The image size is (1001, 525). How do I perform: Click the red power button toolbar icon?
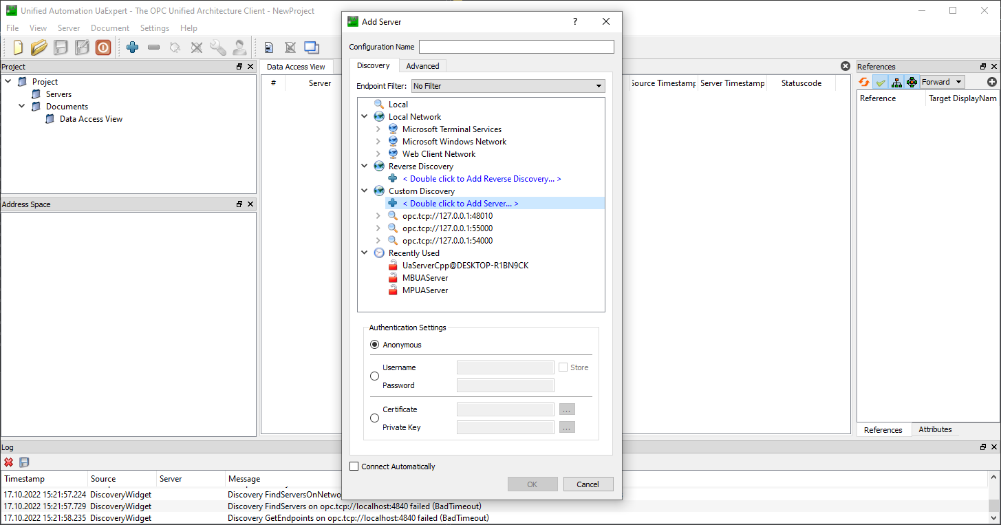(x=103, y=47)
